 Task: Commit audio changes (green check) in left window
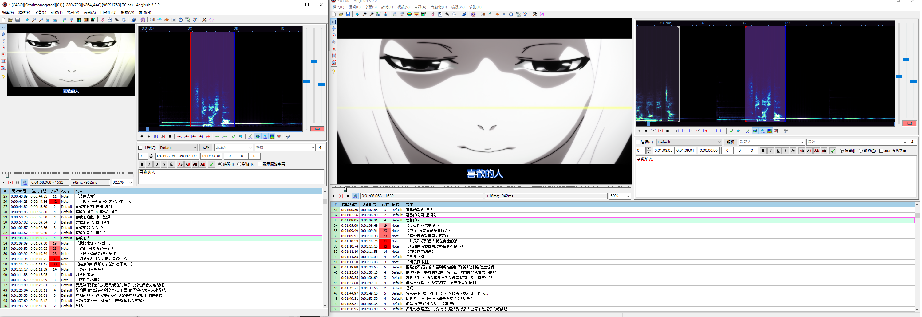point(234,136)
